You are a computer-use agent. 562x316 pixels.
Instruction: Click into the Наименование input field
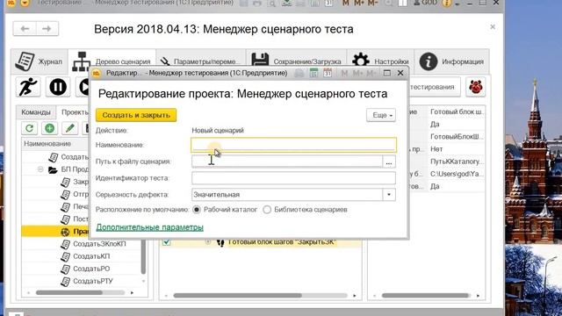pyautogui.click(x=293, y=145)
